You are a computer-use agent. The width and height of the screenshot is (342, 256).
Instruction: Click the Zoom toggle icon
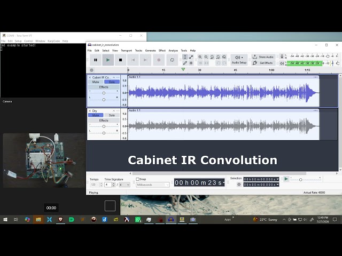pyautogui.click(x=224, y=57)
